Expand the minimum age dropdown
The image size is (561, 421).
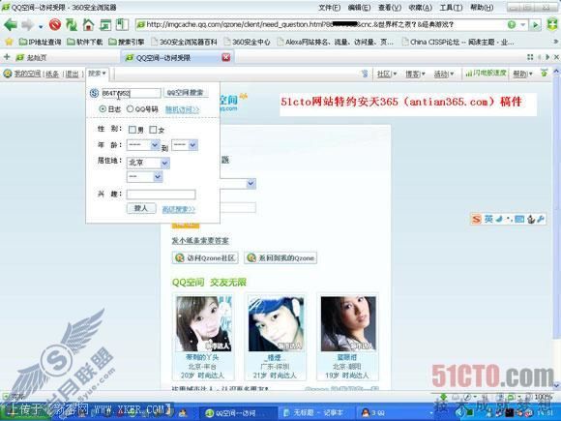point(143,145)
